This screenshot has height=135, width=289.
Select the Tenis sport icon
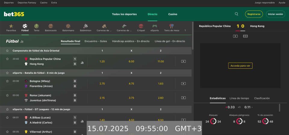[36, 26]
